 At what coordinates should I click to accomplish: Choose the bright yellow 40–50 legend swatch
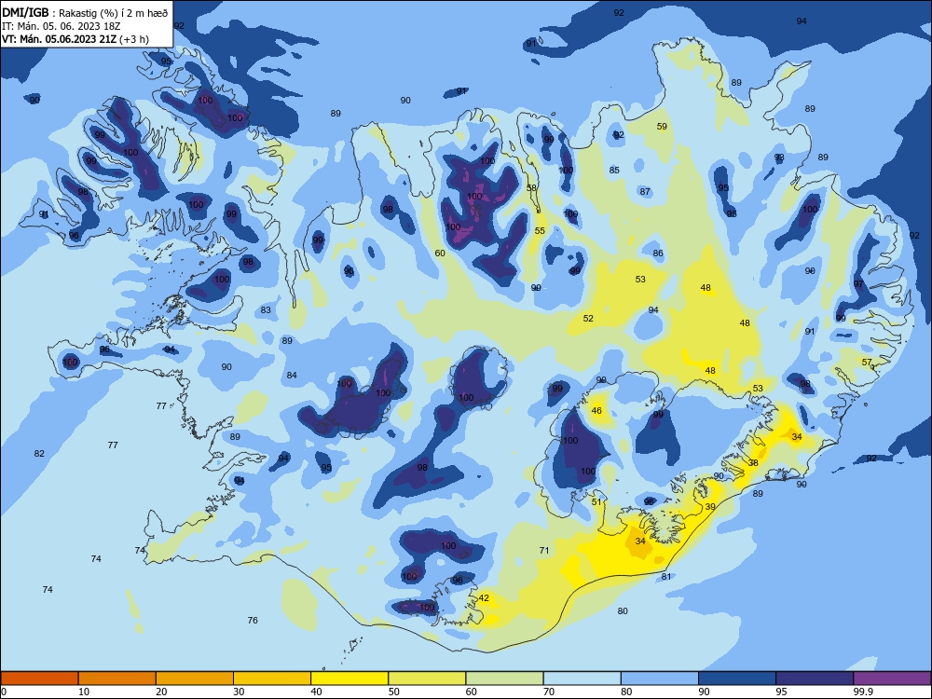tap(349, 678)
